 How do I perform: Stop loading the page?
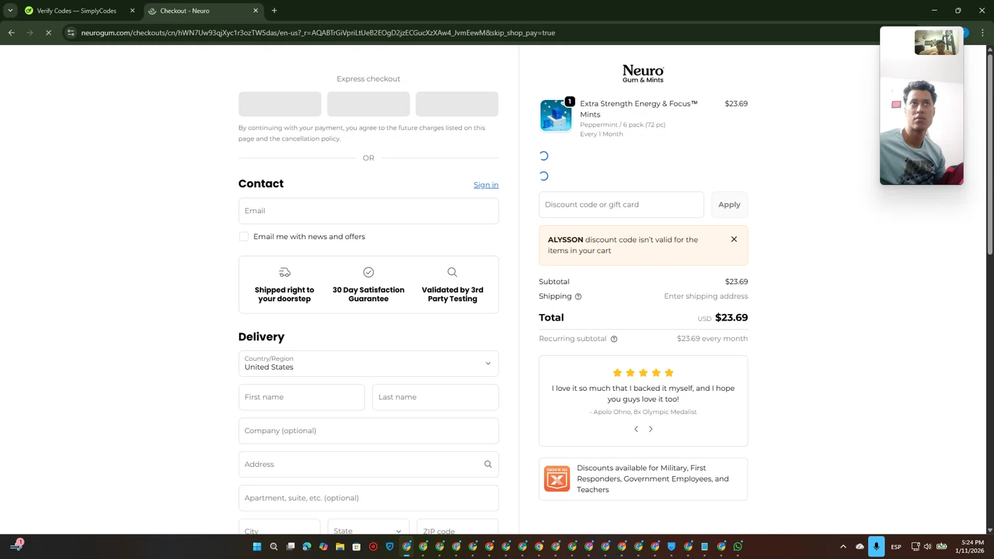pos(48,32)
